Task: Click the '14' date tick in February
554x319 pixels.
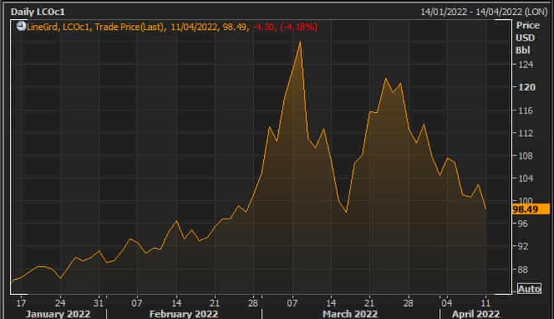Action: (x=176, y=303)
